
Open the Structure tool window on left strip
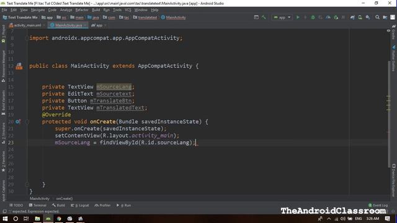coord(3,134)
